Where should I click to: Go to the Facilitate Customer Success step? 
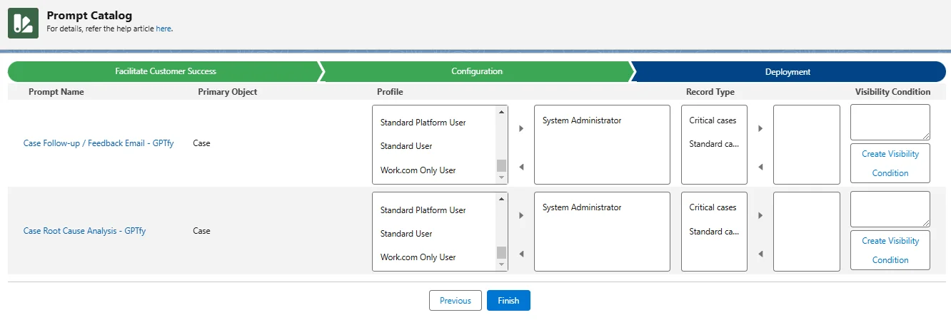pyautogui.click(x=165, y=71)
